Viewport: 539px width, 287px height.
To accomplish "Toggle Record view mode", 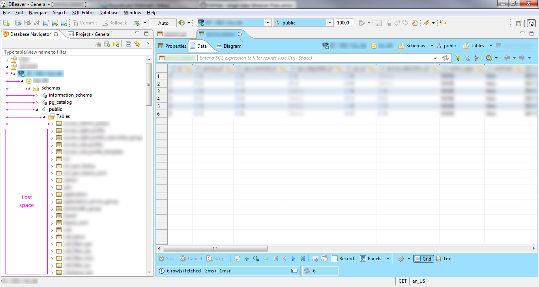I will [343, 259].
